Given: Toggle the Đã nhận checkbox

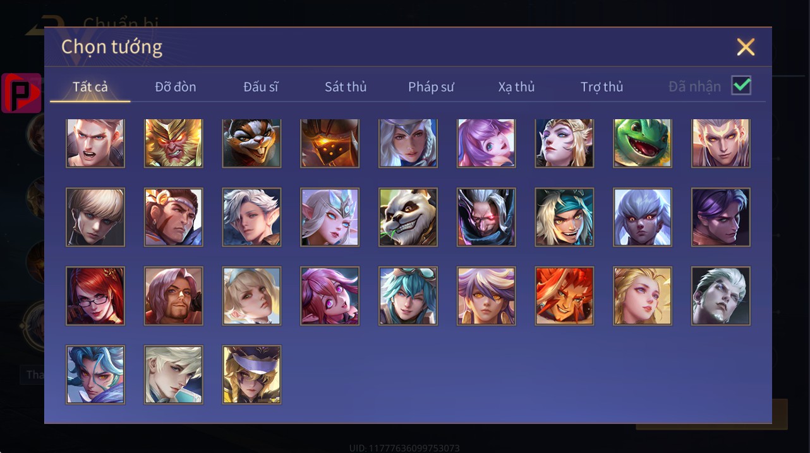Looking at the screenshot, I should pos(741,85).
